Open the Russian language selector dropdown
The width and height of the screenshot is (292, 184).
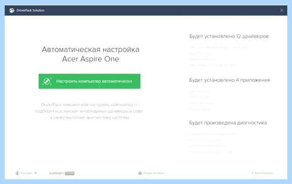(x=26, y=173)
